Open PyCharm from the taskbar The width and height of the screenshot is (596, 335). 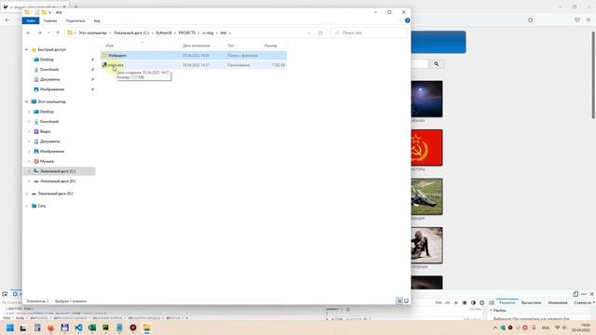coord(105,328)
